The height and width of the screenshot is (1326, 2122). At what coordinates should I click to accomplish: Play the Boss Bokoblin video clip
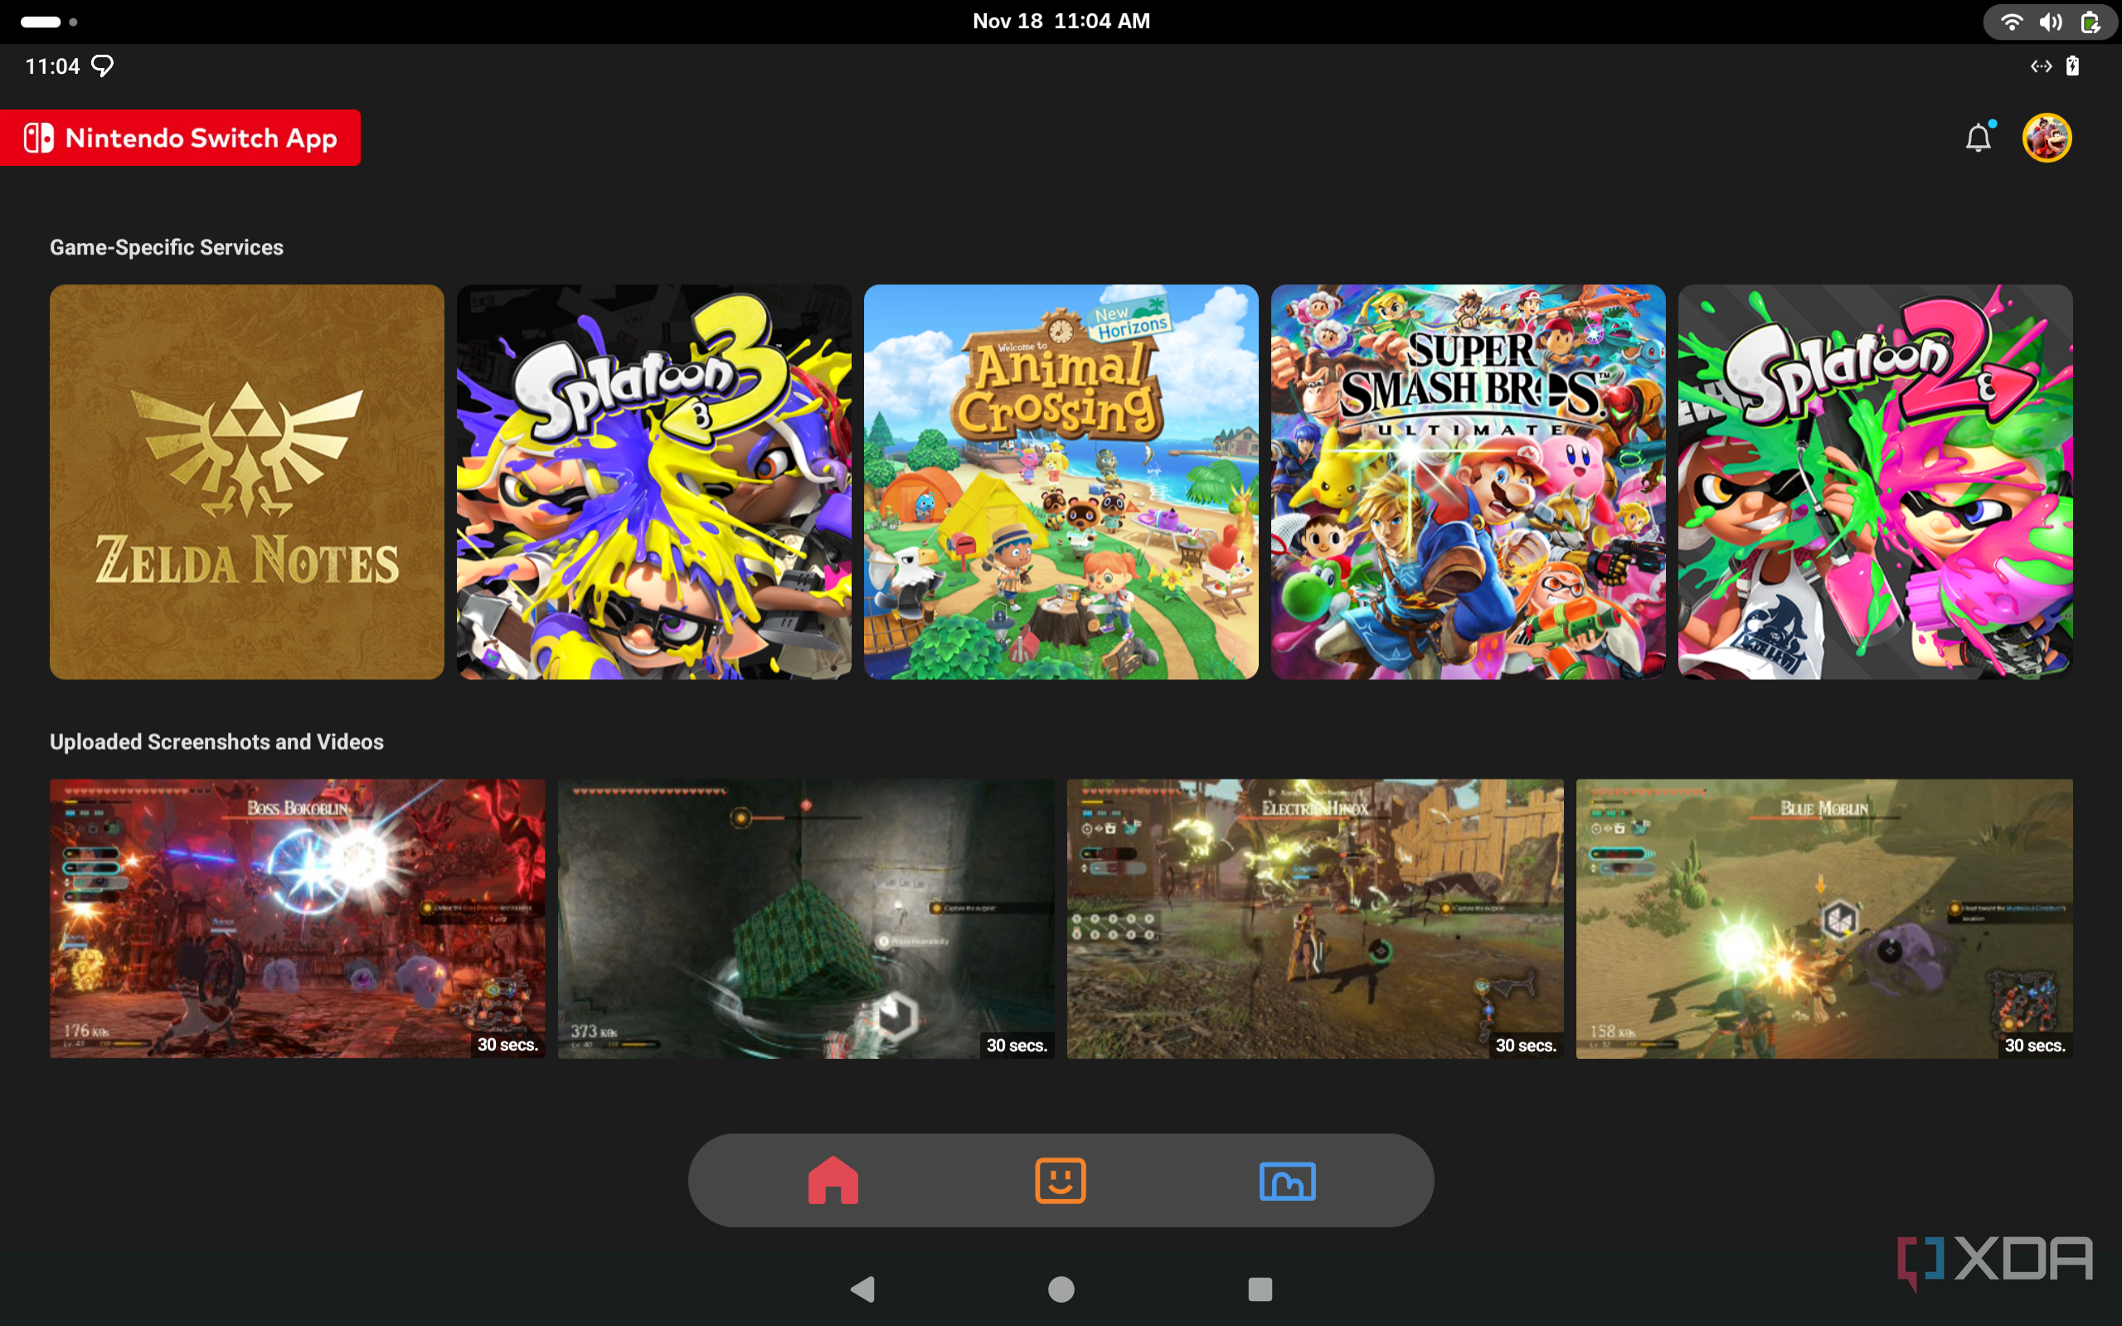(x=297, y=918)
